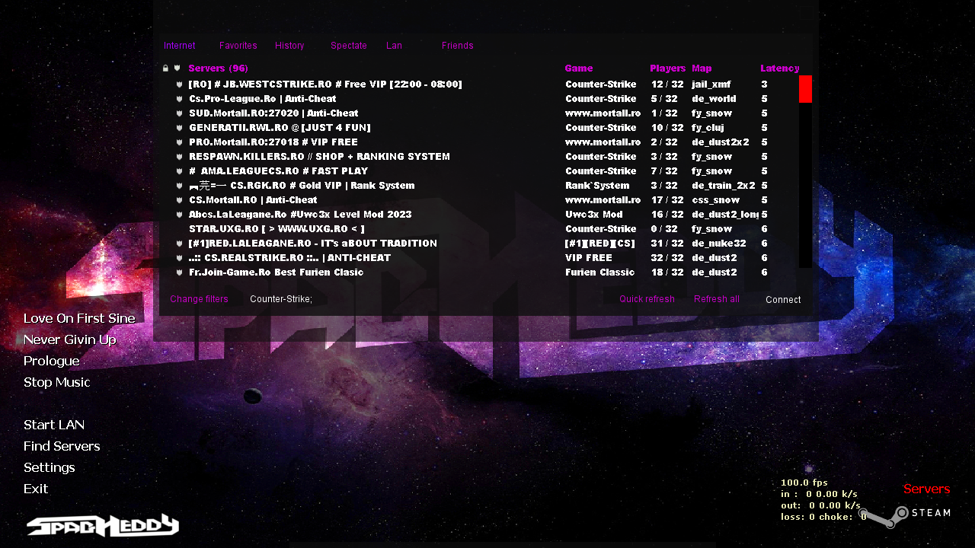
Task: Open the History tab
Action: click(289, 46)
